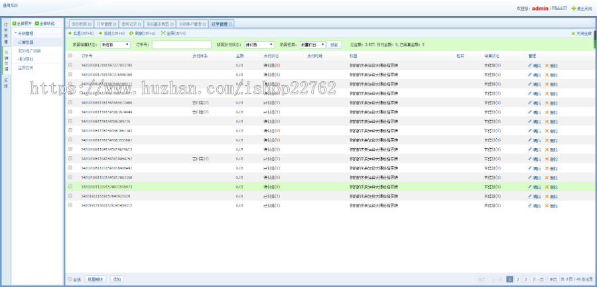597x287 pixels.
Task: Open the 结算状态 settlement status dropdown
Action: click(x=115, y=45)
